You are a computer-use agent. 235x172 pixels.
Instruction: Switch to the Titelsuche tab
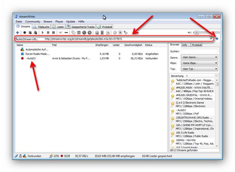tap(41, 27)
